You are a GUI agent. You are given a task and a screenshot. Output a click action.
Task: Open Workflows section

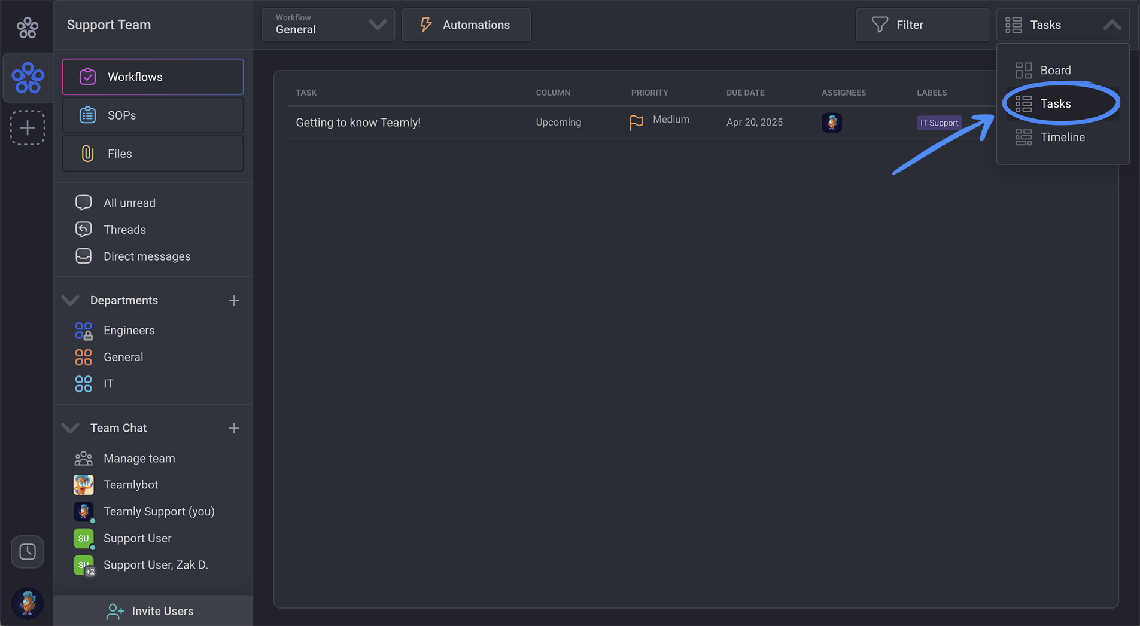(x=153, y=77)
